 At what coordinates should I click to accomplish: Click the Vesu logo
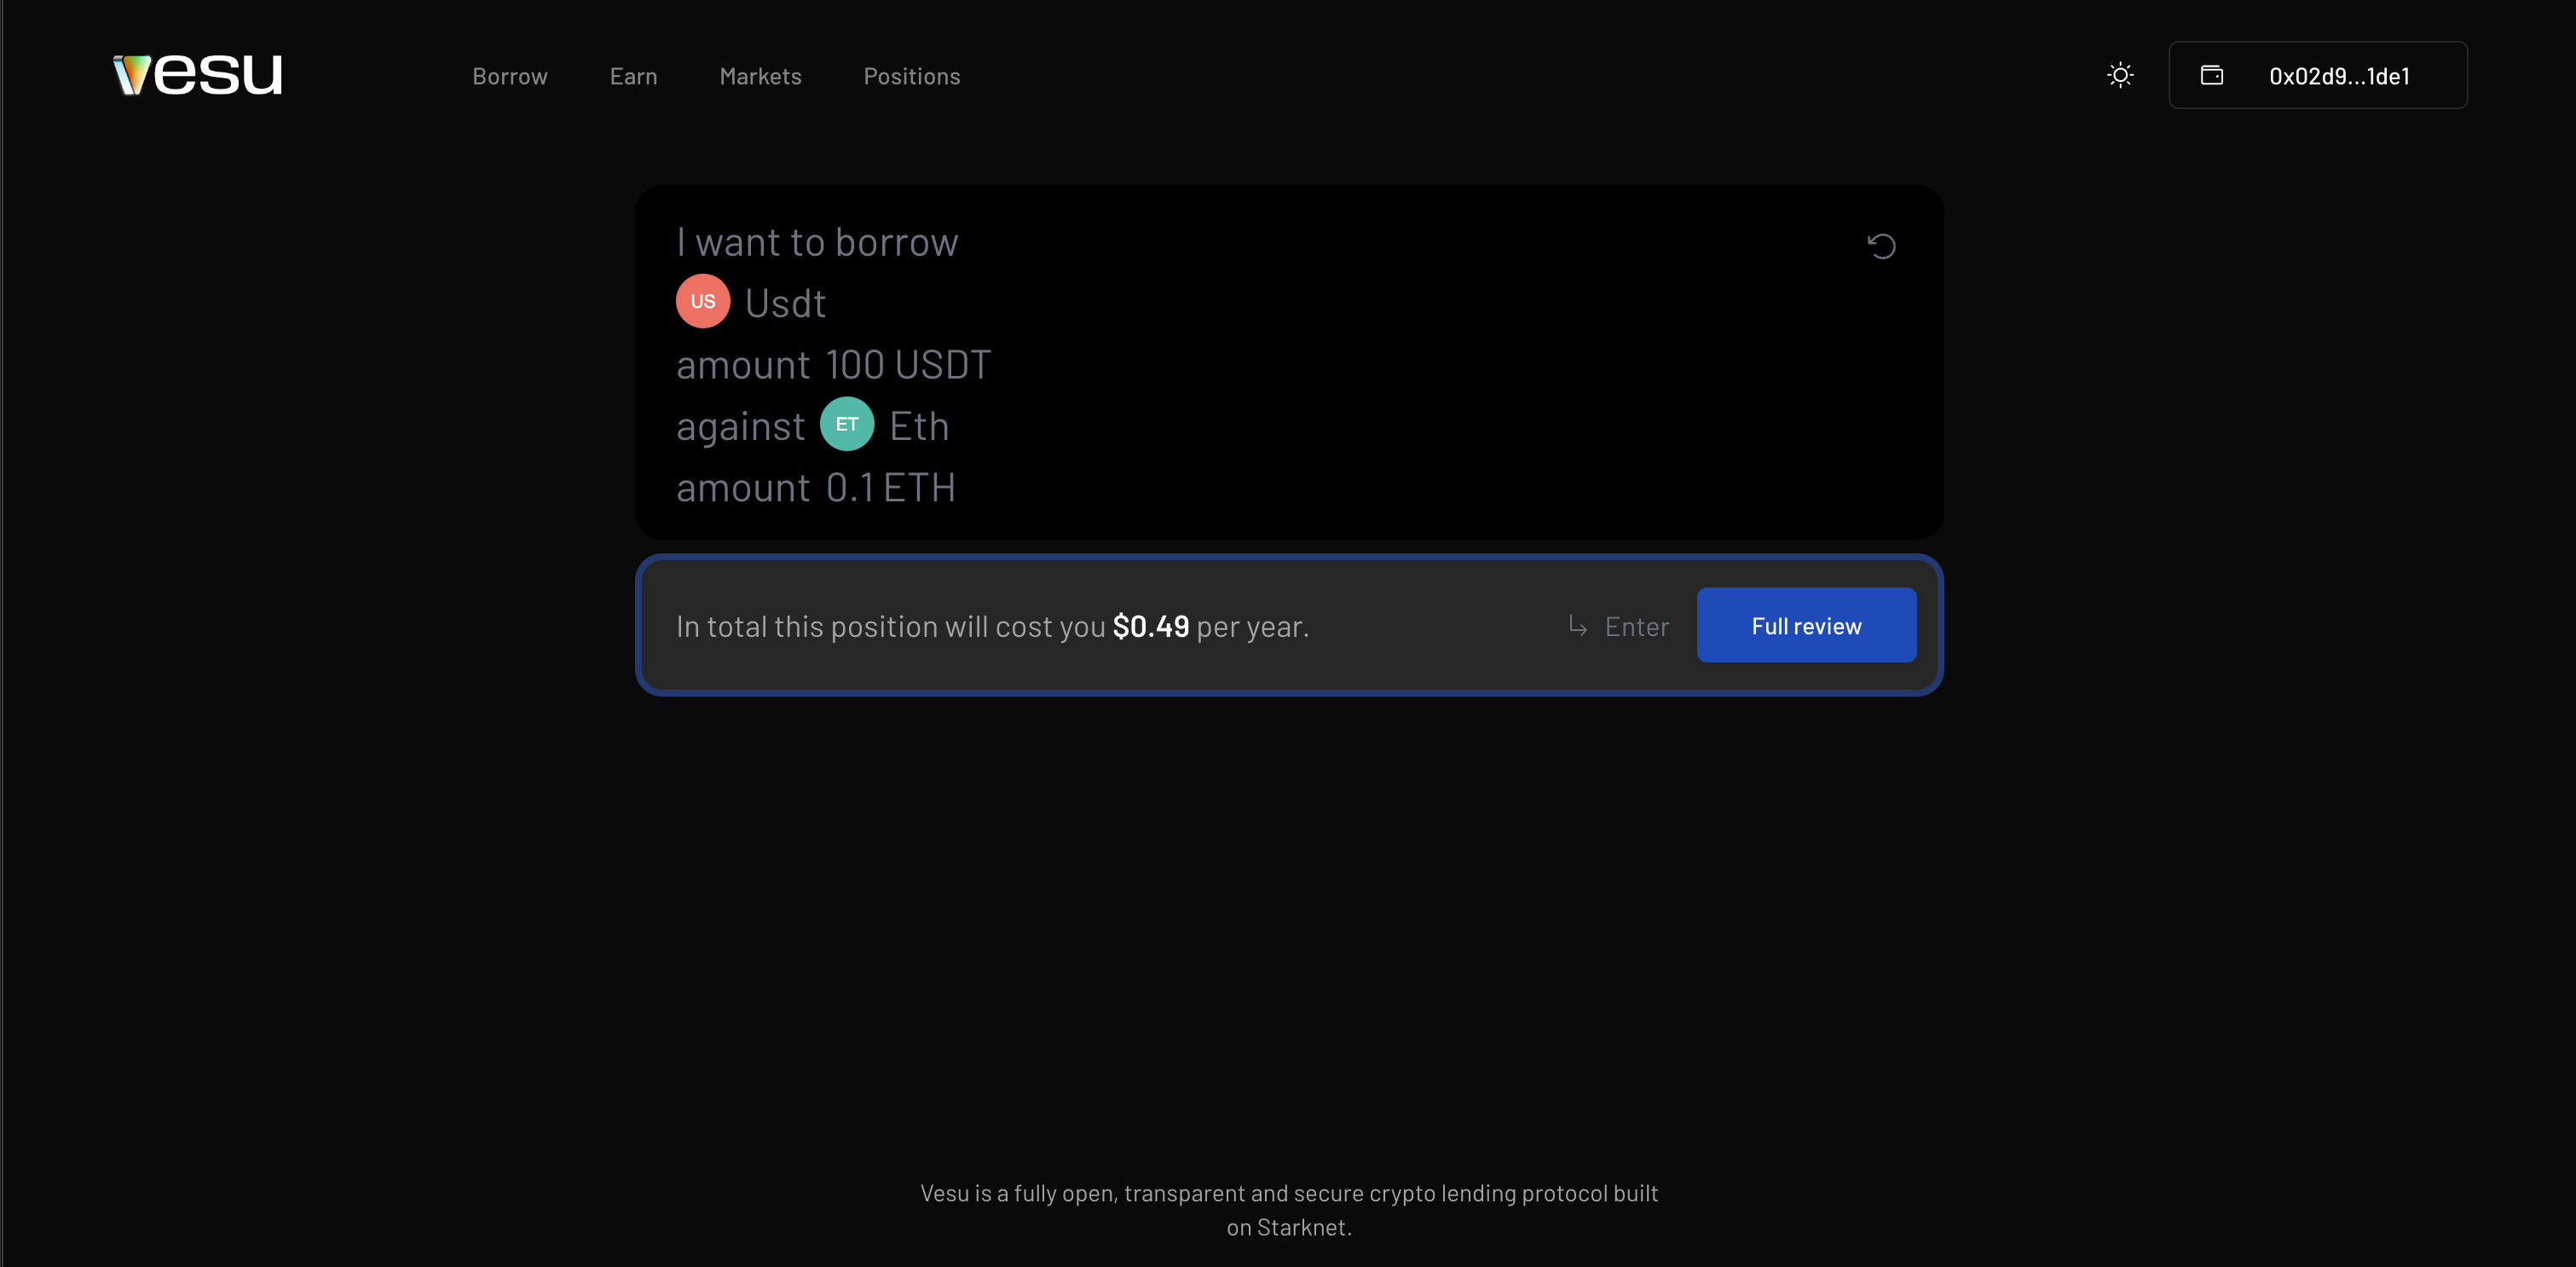[197, 75]
